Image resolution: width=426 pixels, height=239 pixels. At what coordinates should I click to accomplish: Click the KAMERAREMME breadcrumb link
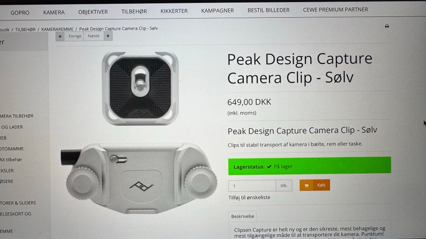coord(57,29)
